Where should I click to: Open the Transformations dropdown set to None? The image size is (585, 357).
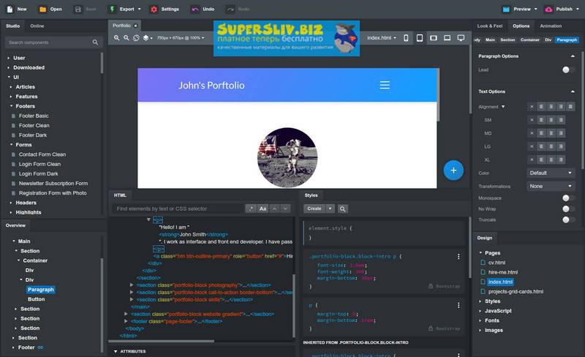[551, 186]
